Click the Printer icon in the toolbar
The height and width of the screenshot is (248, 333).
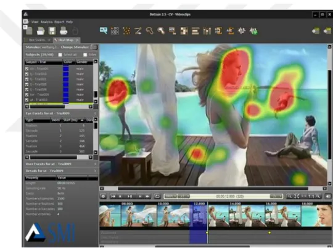point(64,31)
